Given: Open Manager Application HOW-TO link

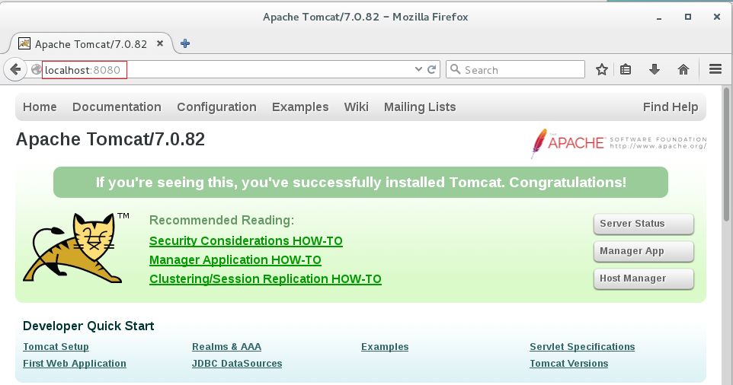Looking at the screenshot, I should [x=235, y=260].
